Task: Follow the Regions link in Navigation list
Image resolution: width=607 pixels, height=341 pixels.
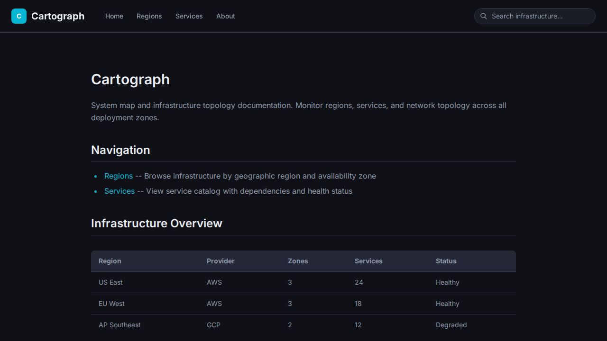Action: [x=118, y=176]
